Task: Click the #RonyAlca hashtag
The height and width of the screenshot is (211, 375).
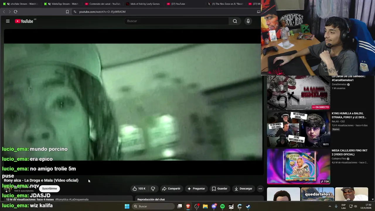Action: pos(62,200)
